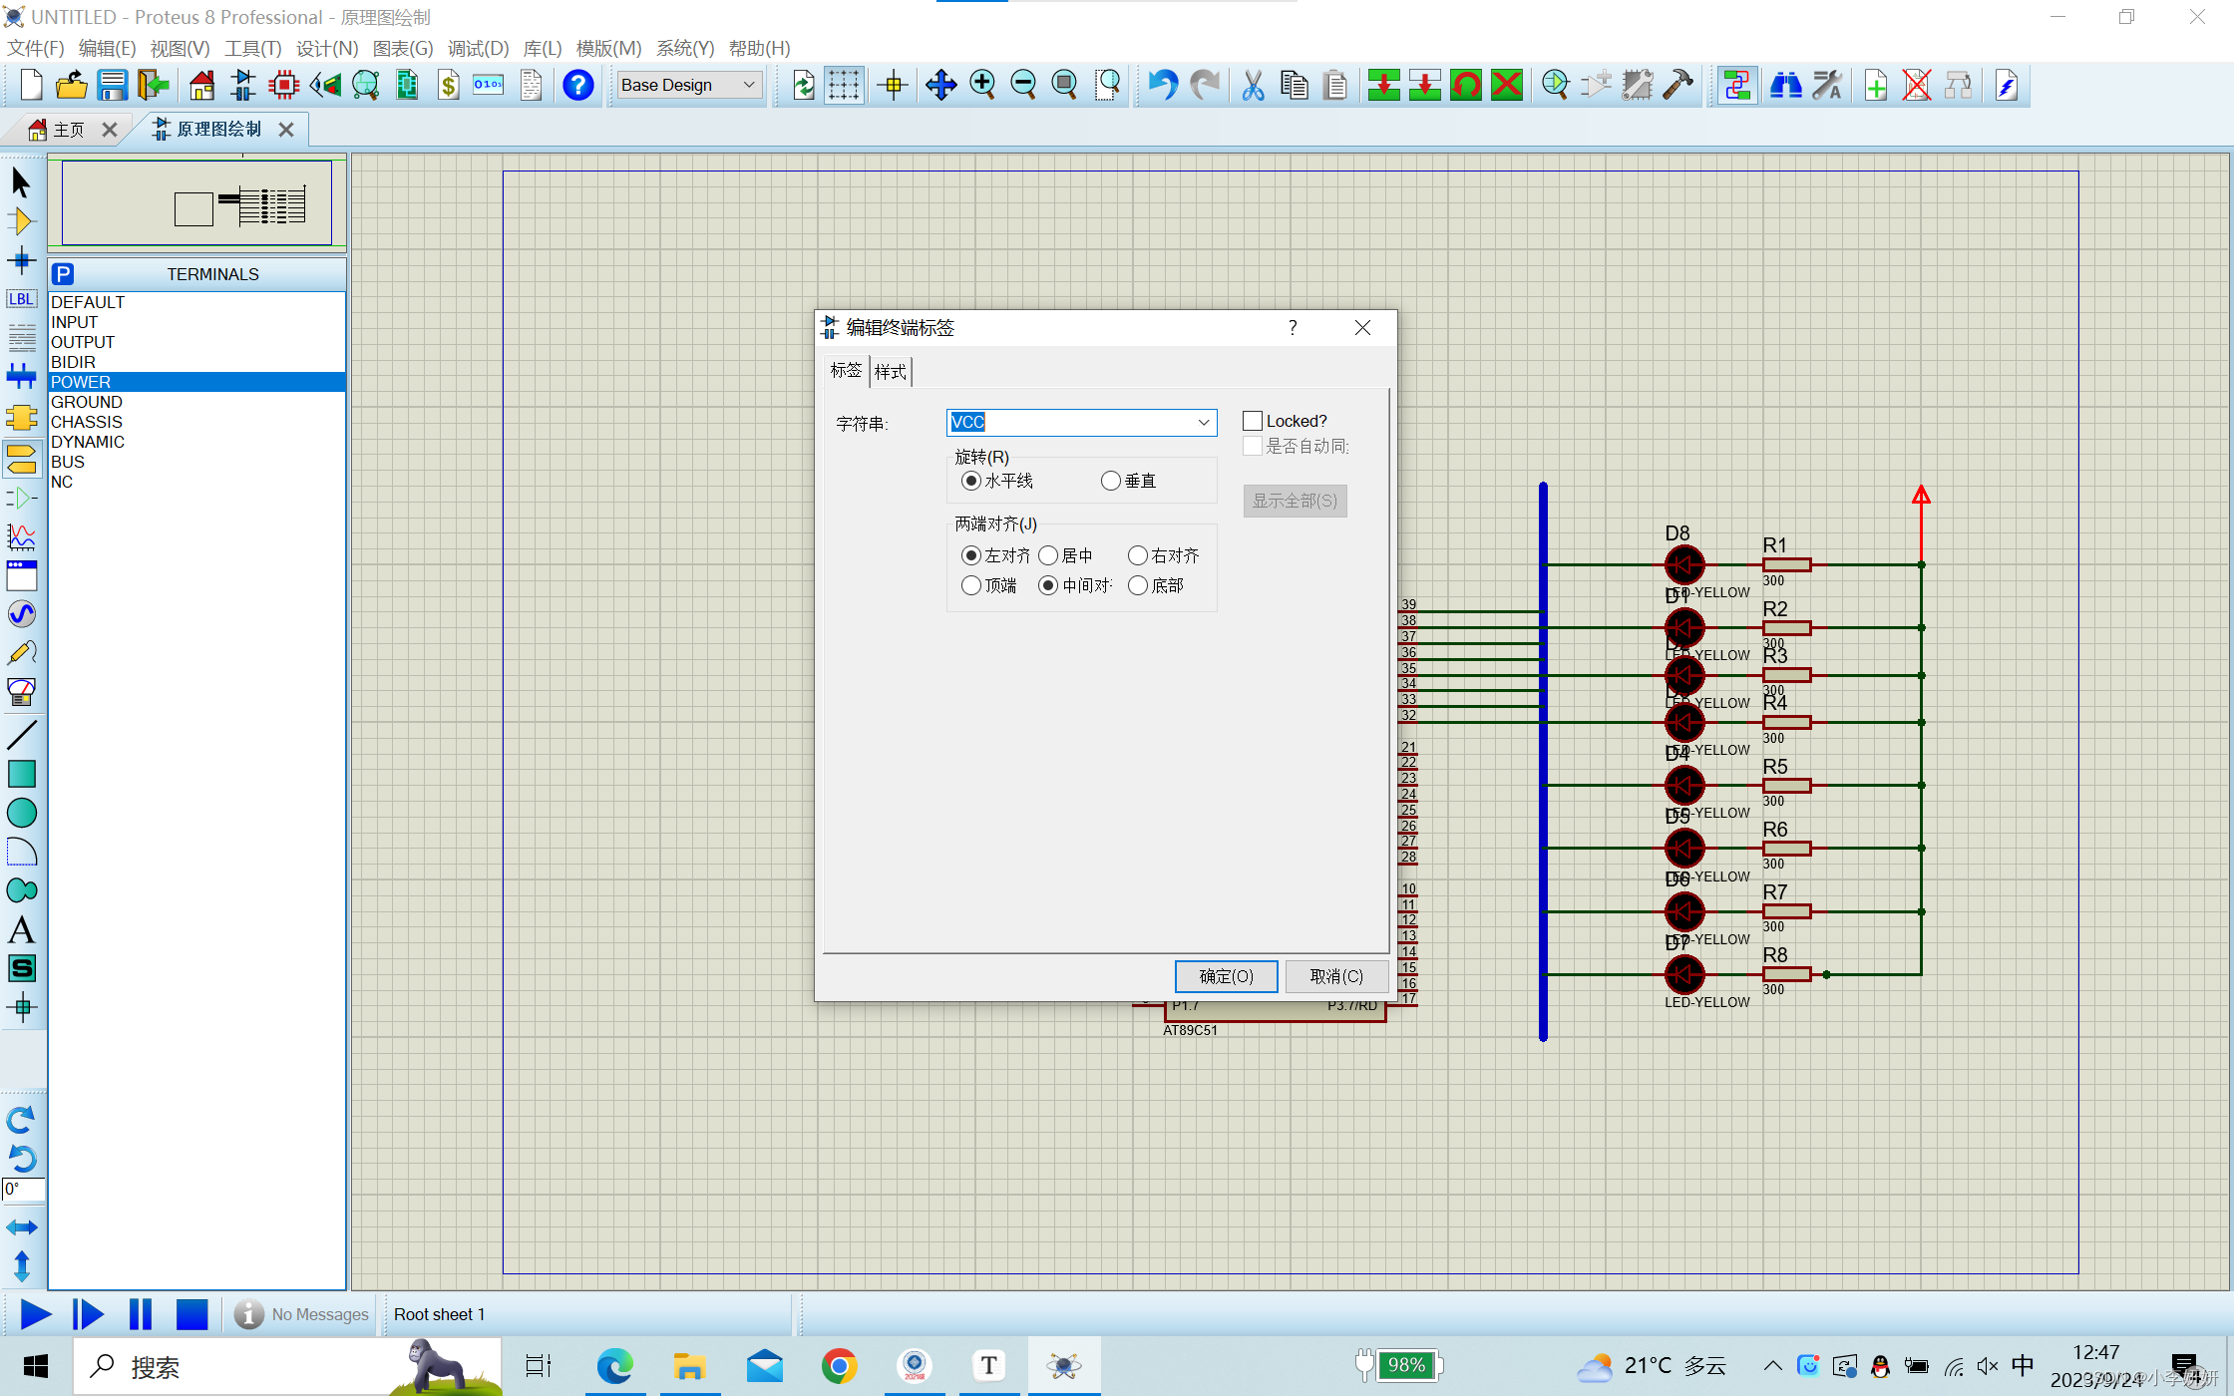Viewport: 2234px width, 1396px height.
Task: Select the 垂直 rotation radio button
Action: click(x=1111, y=481)
